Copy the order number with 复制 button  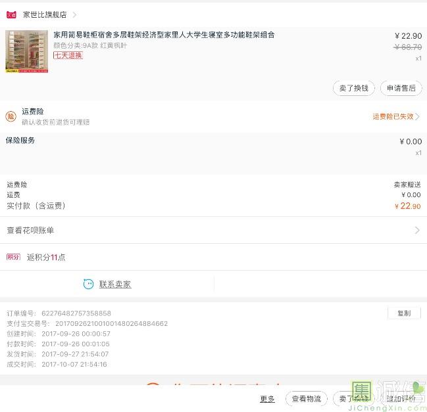pyautogui.click(x=403, y=313)
